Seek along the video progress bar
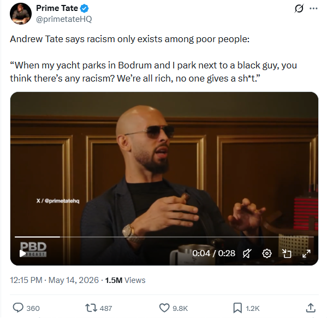Screen dimensions: 327x318 164,237
